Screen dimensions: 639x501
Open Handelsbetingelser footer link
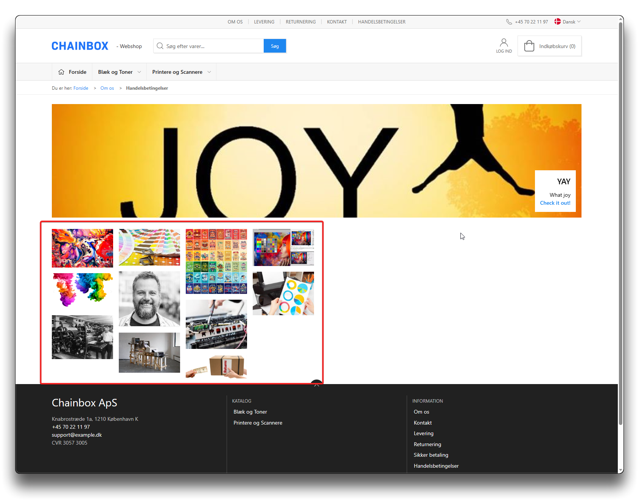[x=436, y=466]
